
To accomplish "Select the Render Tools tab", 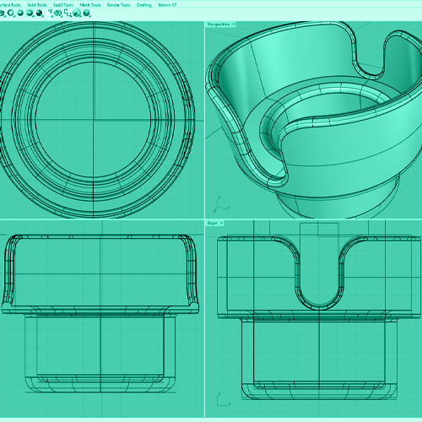I will pos(118,5).
